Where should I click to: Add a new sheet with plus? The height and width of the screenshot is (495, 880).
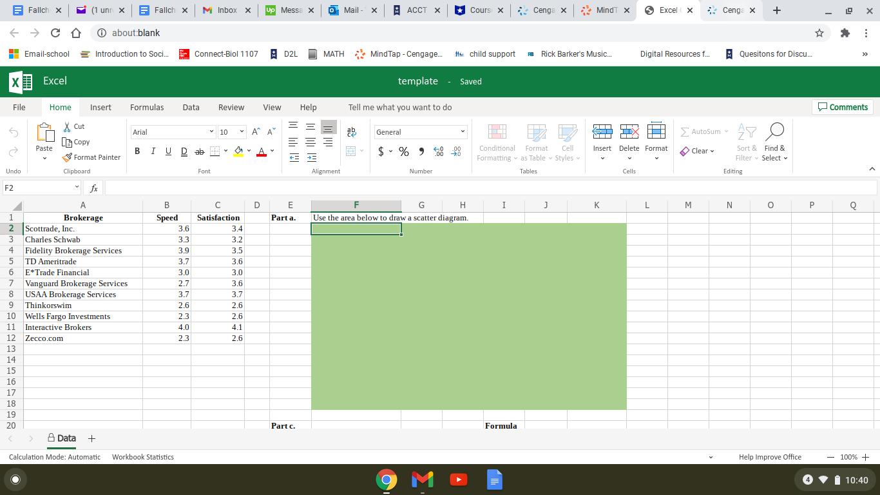point(91,438)
